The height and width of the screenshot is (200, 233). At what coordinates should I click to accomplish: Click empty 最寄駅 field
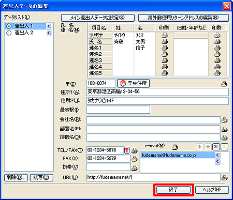pyautogui.click(x=118, y=110)
